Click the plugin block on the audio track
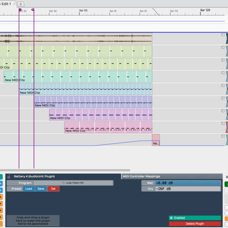Screen dimensions: 228x228 point(226,38)
